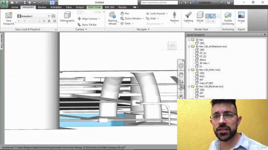Collapse the 3D View (18_Architecture.nwc) folder
The width and height of the screenshot is (268, 150).
point(189,46)
